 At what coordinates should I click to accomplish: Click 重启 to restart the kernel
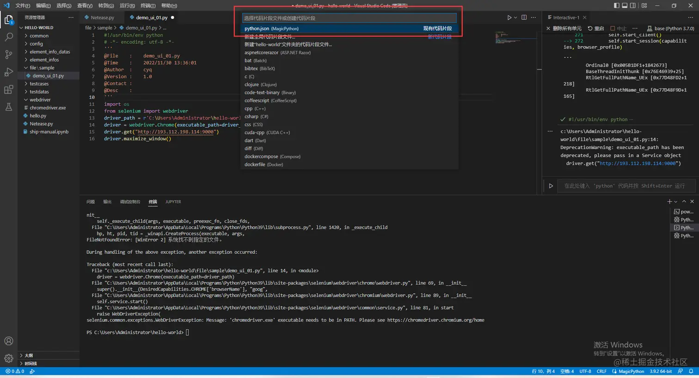595,28
